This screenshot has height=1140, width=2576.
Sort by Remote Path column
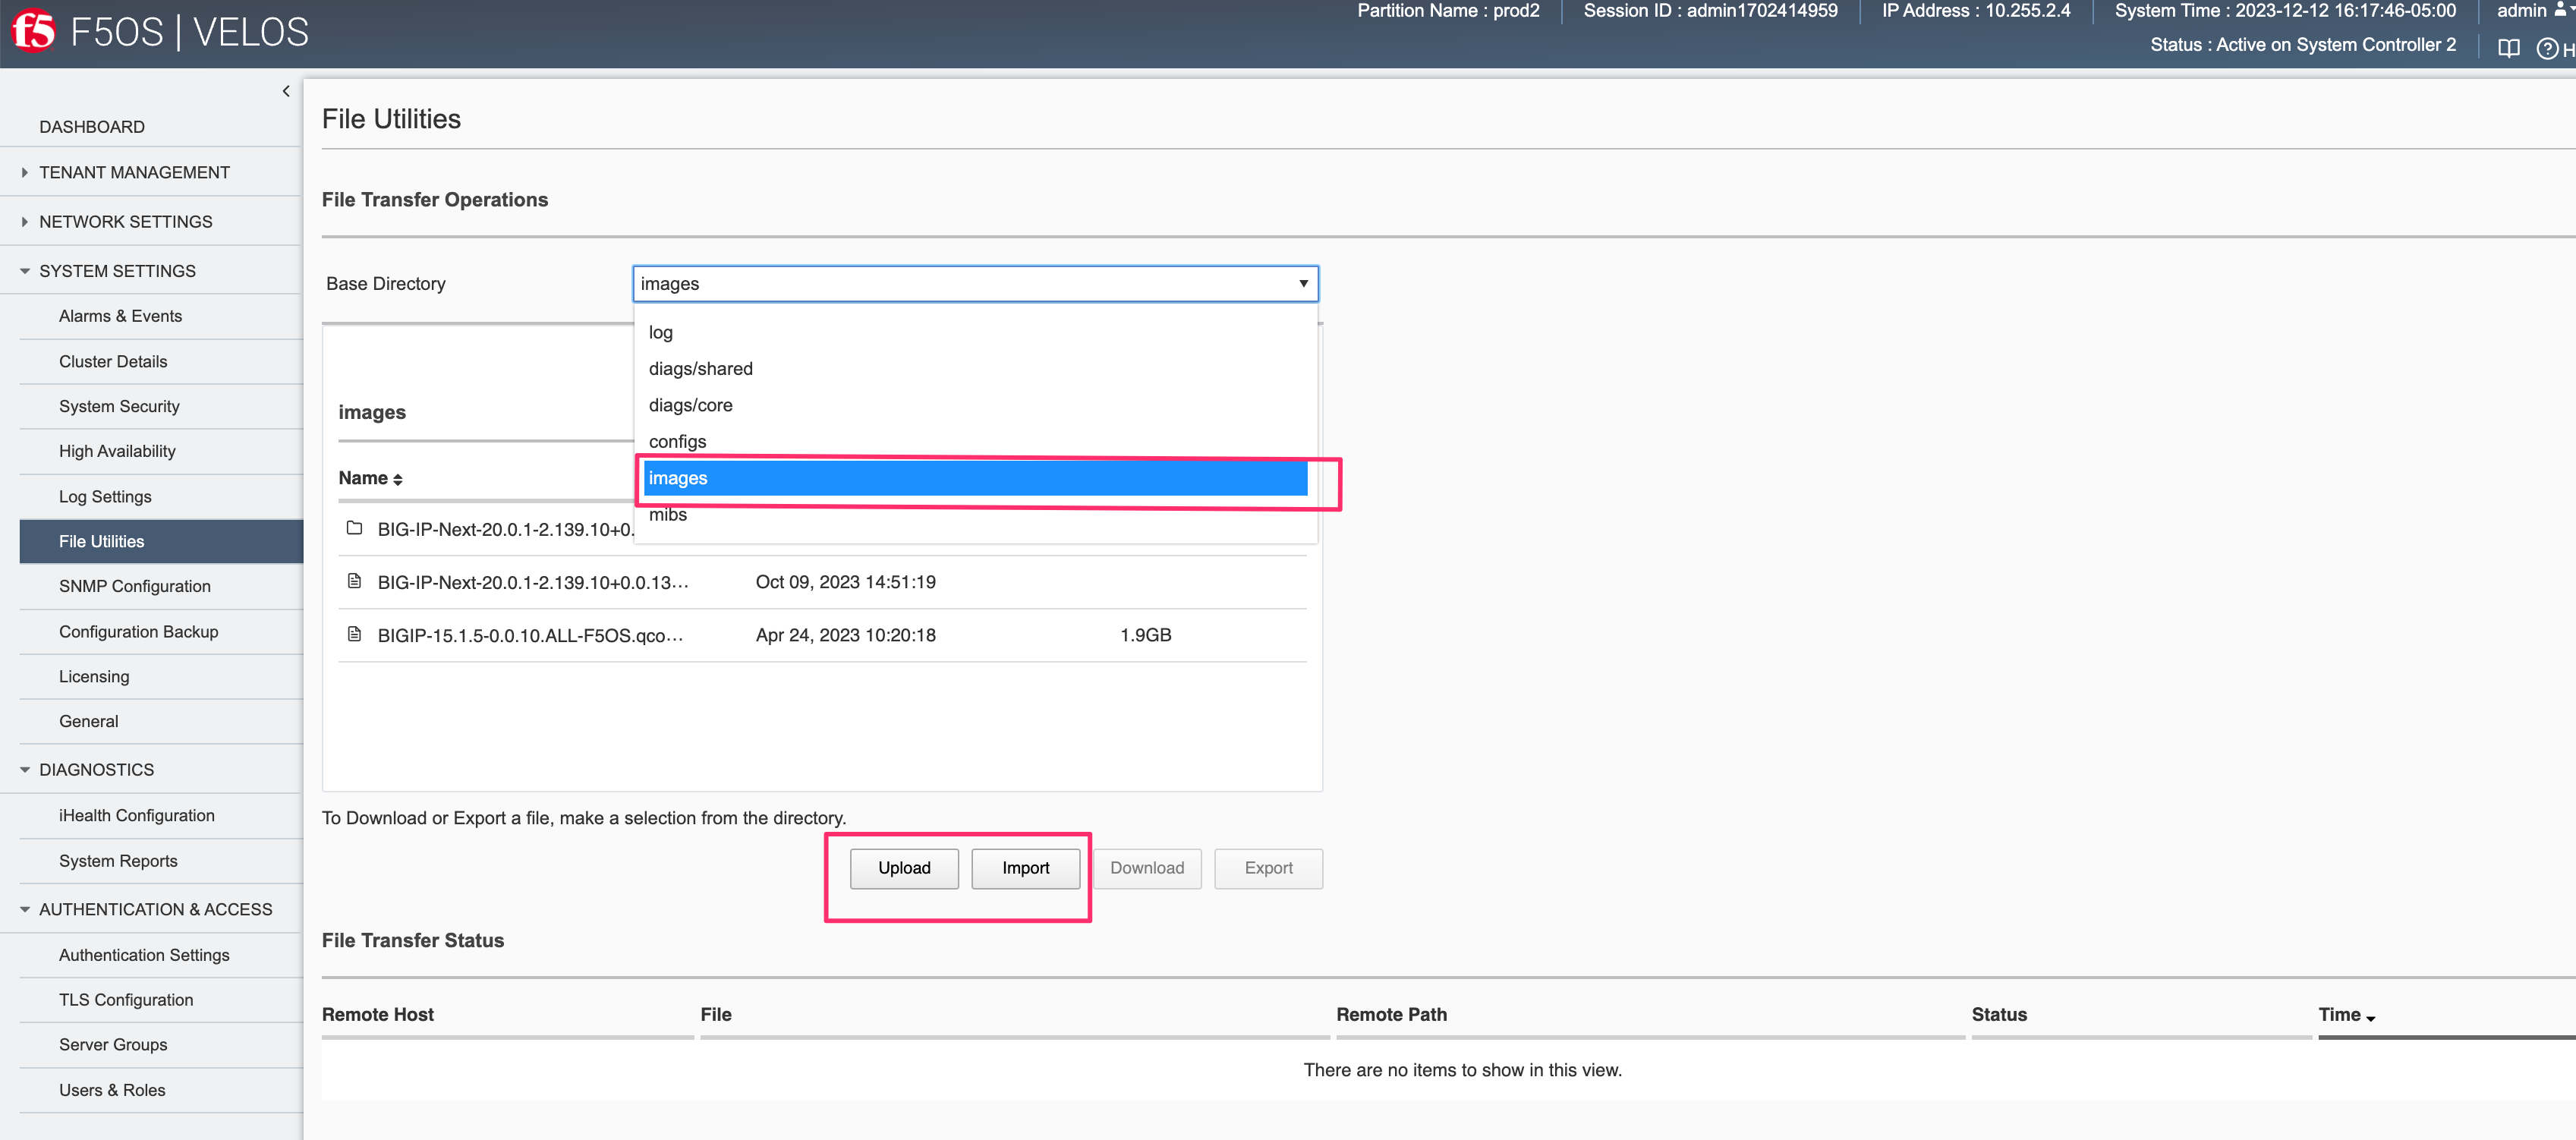pos(1391,1014)
